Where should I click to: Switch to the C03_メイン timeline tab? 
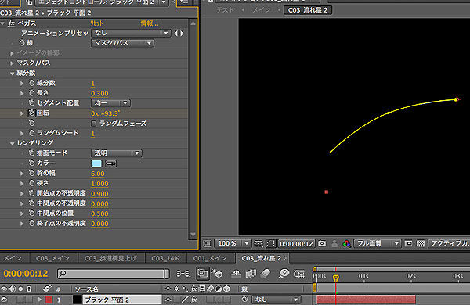point(53,258)
